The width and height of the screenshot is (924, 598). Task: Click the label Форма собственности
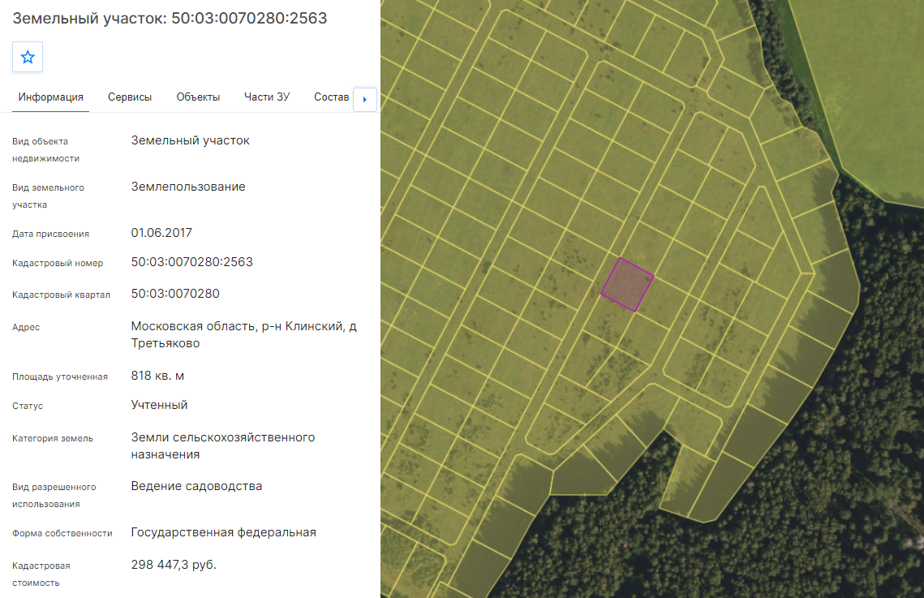(62, 533)
